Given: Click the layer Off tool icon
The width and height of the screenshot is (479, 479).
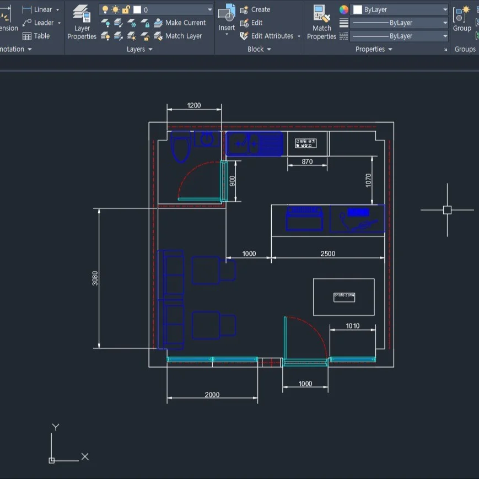Looking at the screenshot, I should click(105, 23).
